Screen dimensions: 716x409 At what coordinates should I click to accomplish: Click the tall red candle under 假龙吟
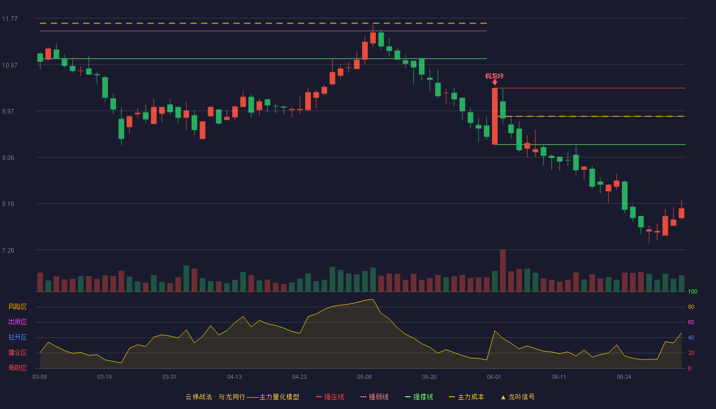click(x=495, y=116)
